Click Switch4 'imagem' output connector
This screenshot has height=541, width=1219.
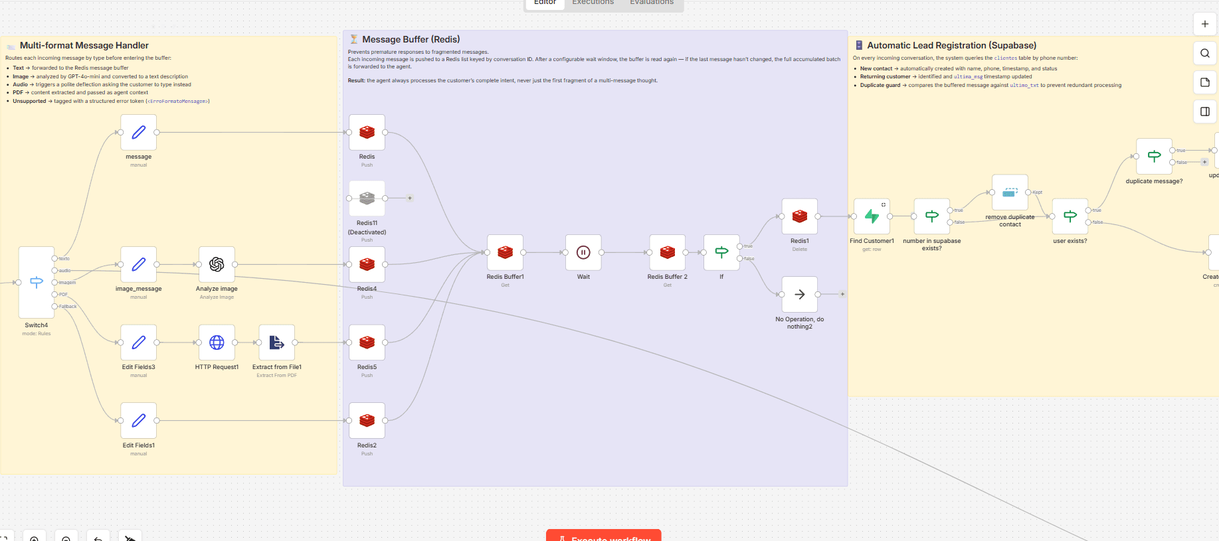[x=54, y=282]
